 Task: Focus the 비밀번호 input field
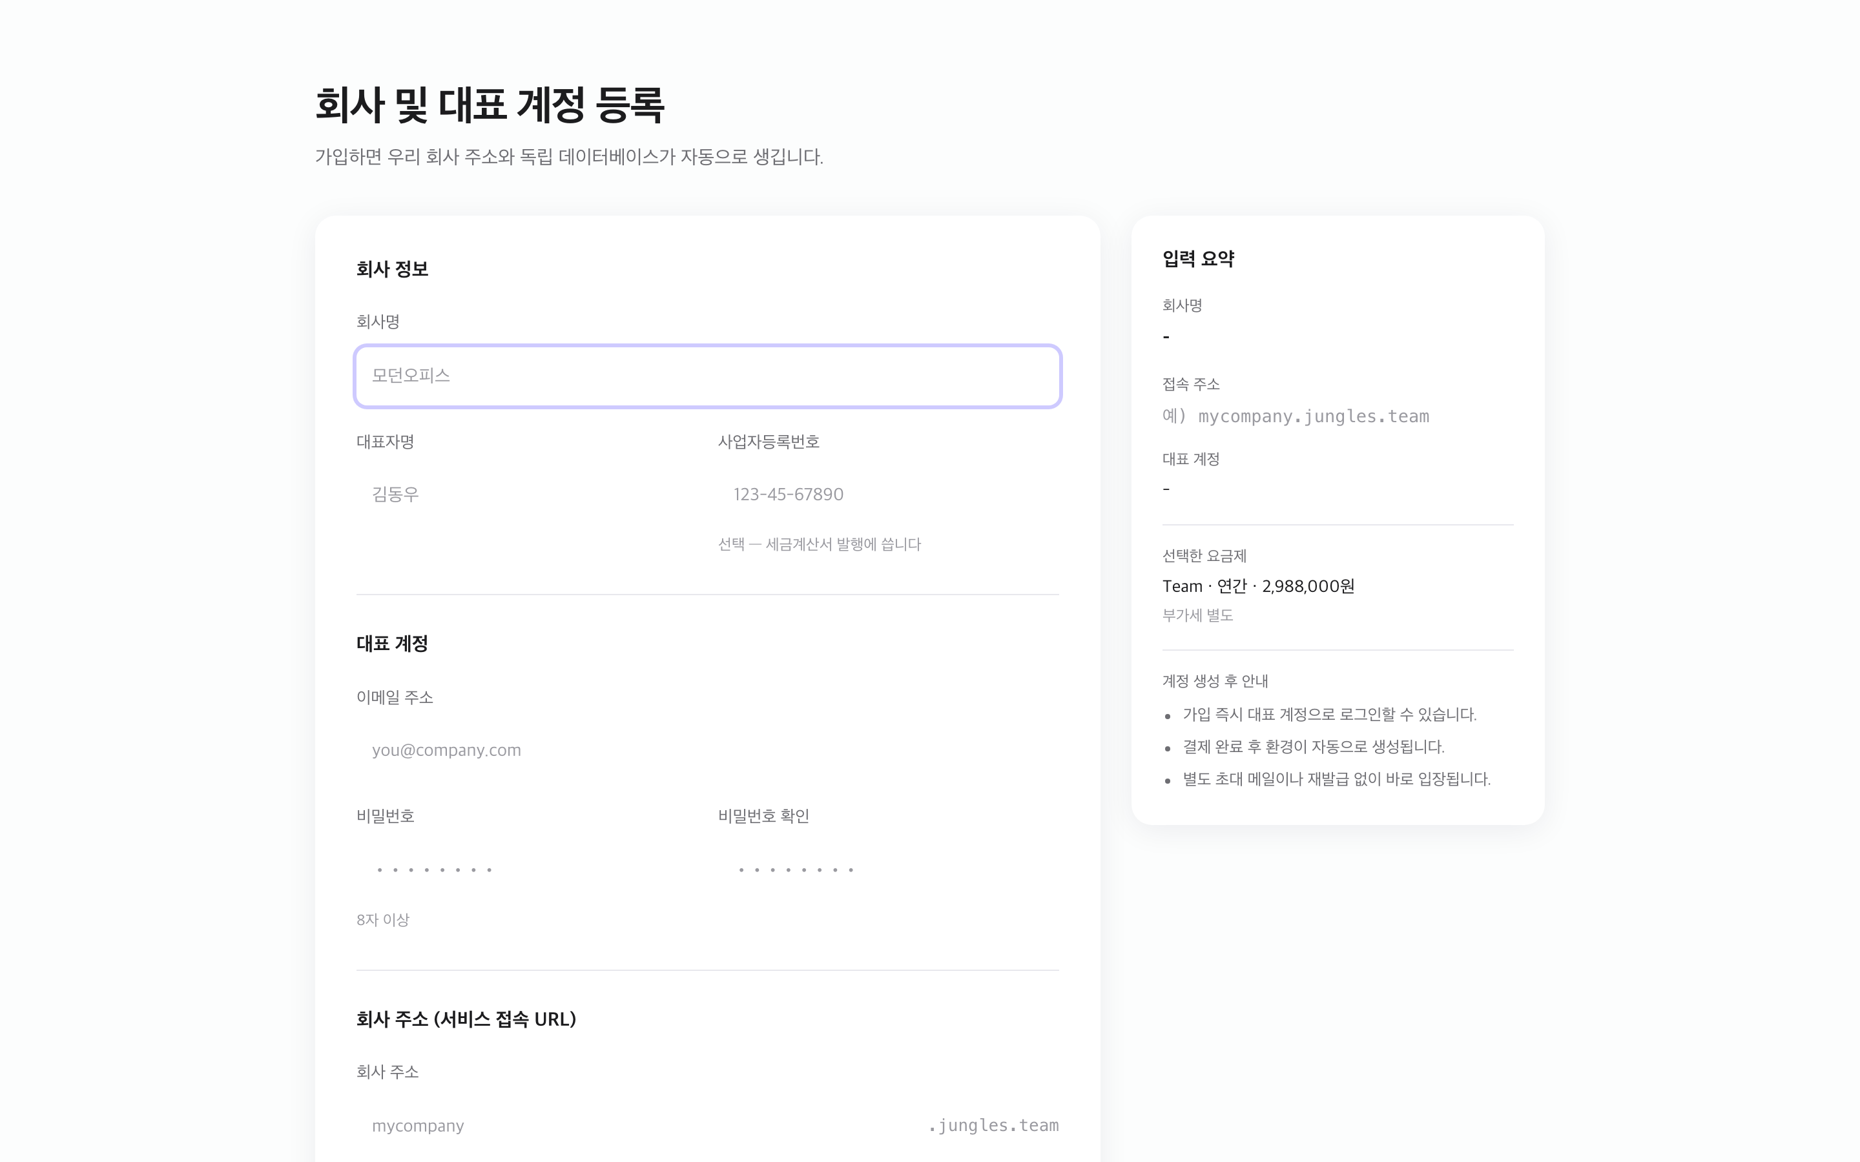(x=526, y=869)
